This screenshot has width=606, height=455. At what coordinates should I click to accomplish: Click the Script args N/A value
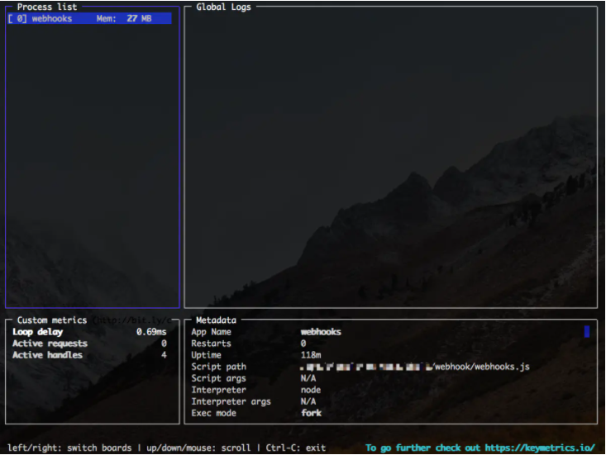[x=308, y=378]
